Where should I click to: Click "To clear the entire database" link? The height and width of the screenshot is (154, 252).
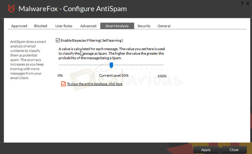94,84
